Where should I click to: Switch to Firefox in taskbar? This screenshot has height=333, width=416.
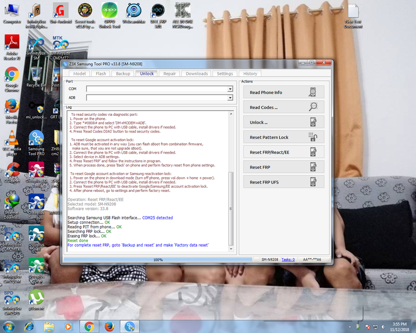pyautogui.click(x=109, y=326)
